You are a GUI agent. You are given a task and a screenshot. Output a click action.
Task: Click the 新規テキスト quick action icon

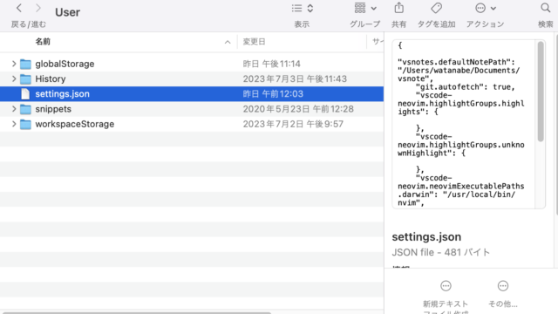446,286
